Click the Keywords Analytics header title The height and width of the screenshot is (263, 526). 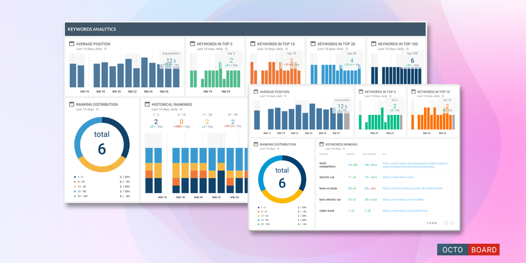point(92,29)
